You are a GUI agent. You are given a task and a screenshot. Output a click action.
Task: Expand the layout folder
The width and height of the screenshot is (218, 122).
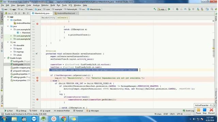click(x=11, y=48)
